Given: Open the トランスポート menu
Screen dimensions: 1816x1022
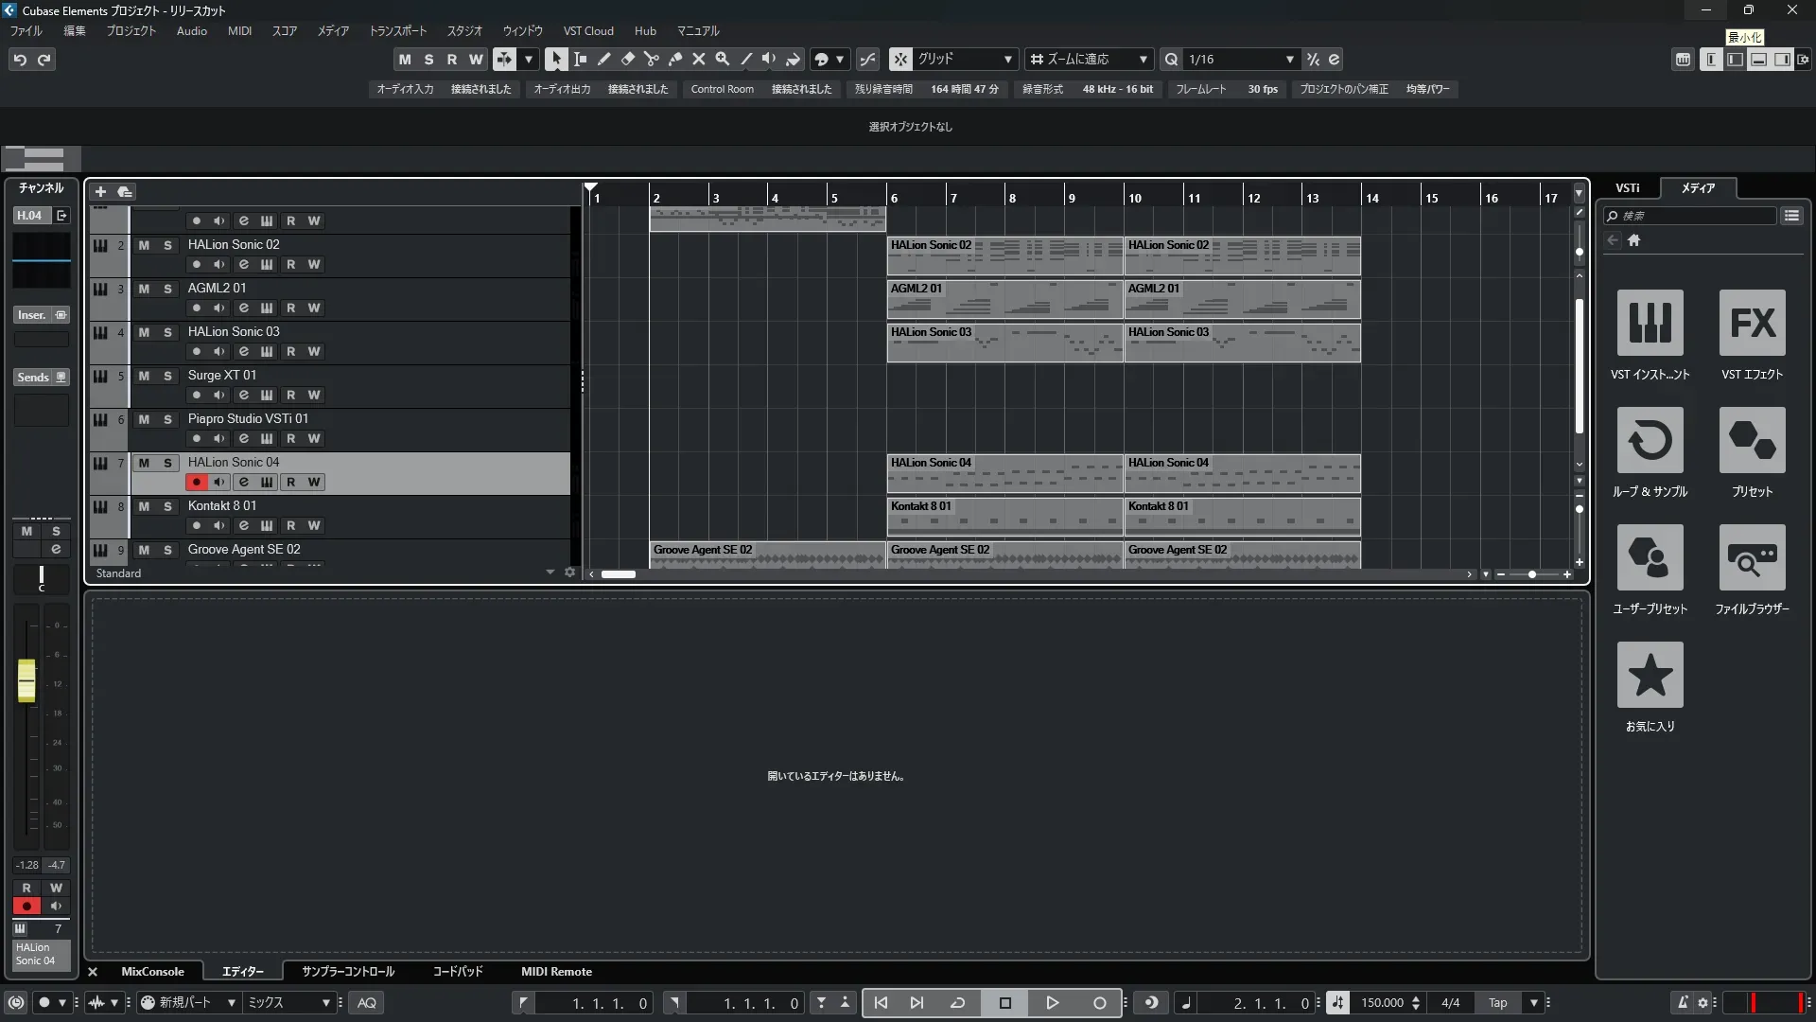Looking at the screenshot, I should click(397, 31).
